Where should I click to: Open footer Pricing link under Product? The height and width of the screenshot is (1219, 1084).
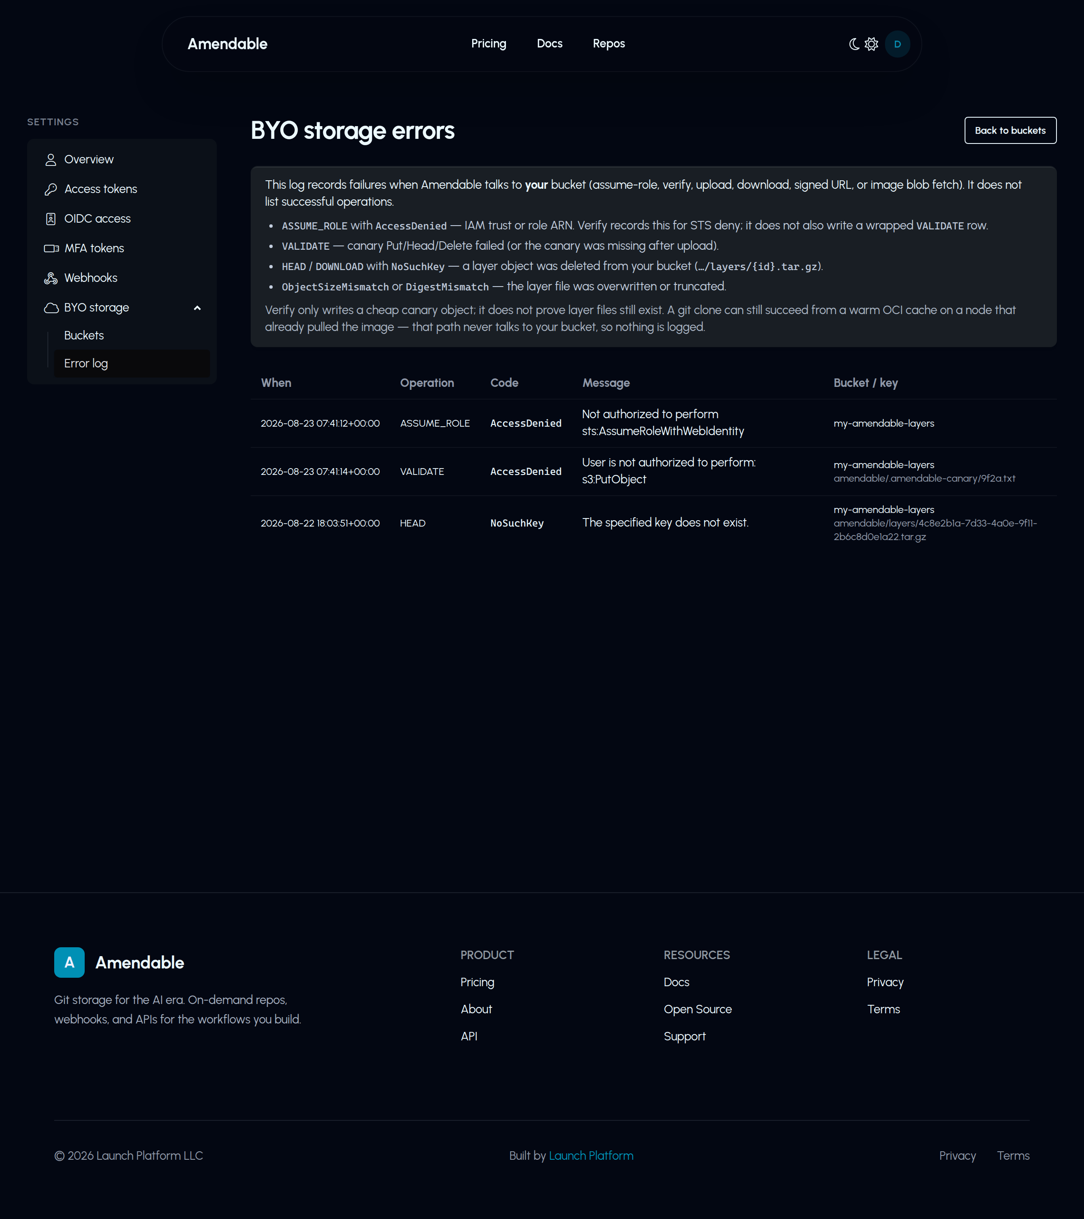477,982
